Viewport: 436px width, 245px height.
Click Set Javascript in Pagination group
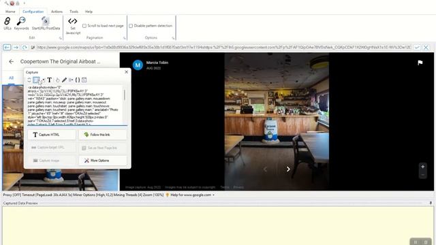tap(73, 26)
